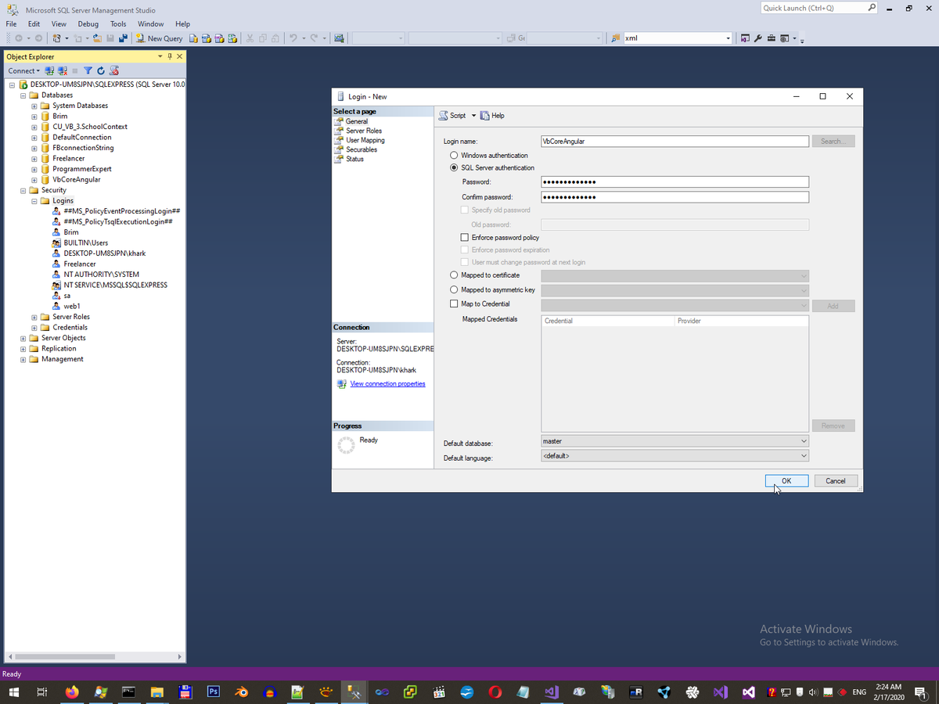Click the Open File toolbar icon

point(97,38)
